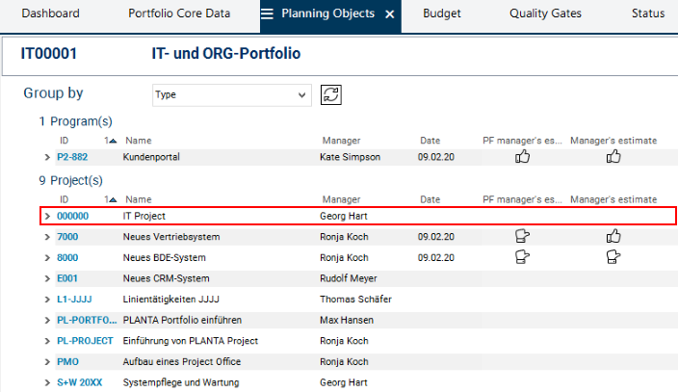This screenshot has height=392, width=678.
Task: Click PF manager's thumbs-up for Kundenportal
Action: 522,157
